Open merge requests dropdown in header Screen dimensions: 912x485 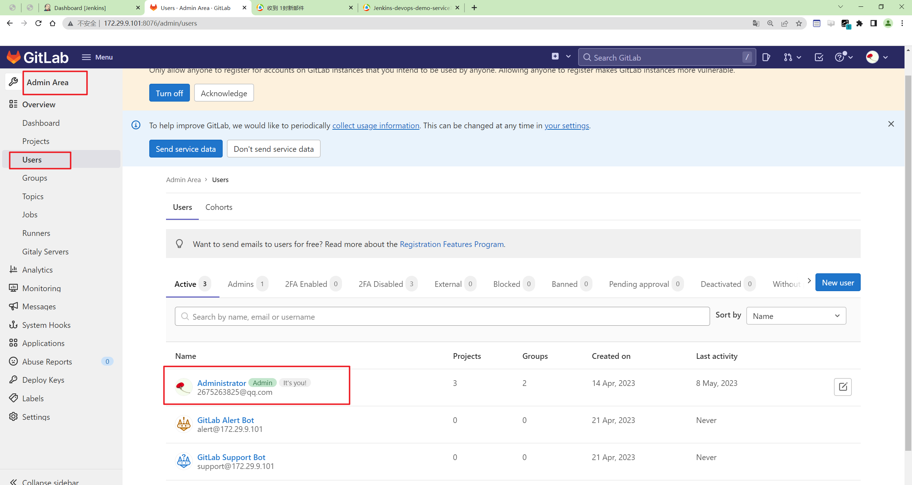[792, 57]
